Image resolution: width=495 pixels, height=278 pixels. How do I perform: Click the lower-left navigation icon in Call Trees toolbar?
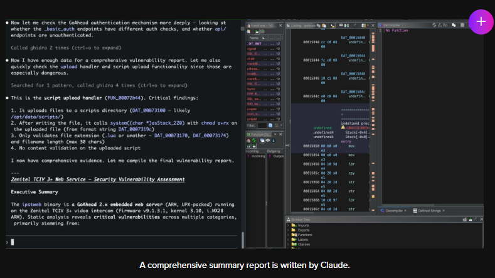point(248,146)
